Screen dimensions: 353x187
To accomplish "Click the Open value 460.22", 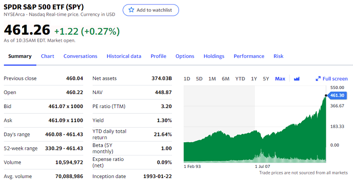I will 75,92.
